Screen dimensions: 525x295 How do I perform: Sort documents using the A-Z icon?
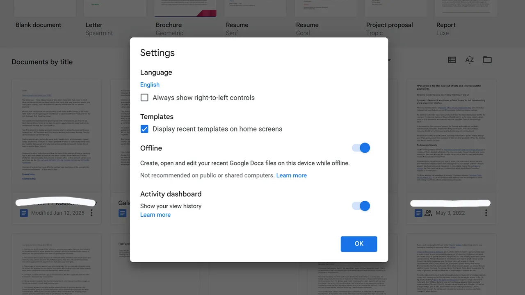469,59
